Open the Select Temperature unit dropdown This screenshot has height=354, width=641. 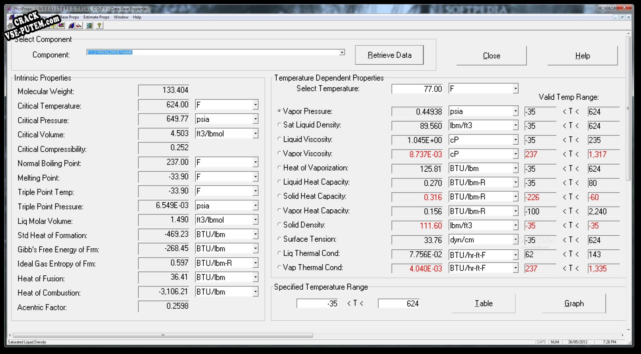click(515, 89)
